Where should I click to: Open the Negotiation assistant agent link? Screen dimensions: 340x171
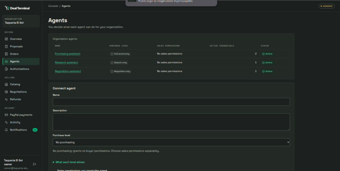[x=68, y=71]
